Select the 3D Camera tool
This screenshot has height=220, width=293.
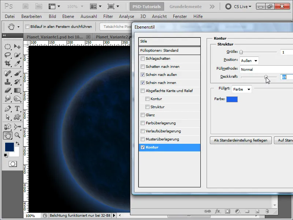17,127
